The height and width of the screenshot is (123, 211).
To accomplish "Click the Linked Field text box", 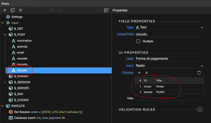I will coord(169,34).
